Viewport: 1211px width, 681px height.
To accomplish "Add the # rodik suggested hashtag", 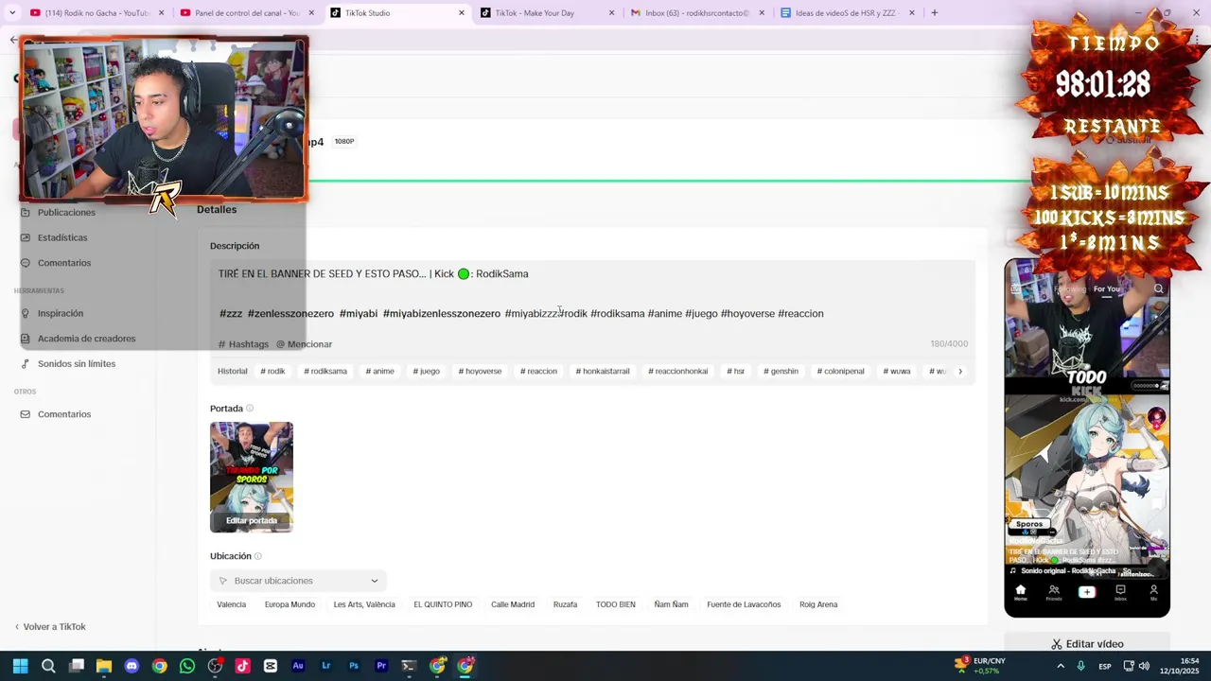I will [272, 372].
